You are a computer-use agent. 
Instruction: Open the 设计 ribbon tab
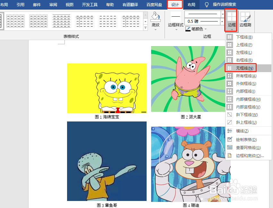(175, 4)
